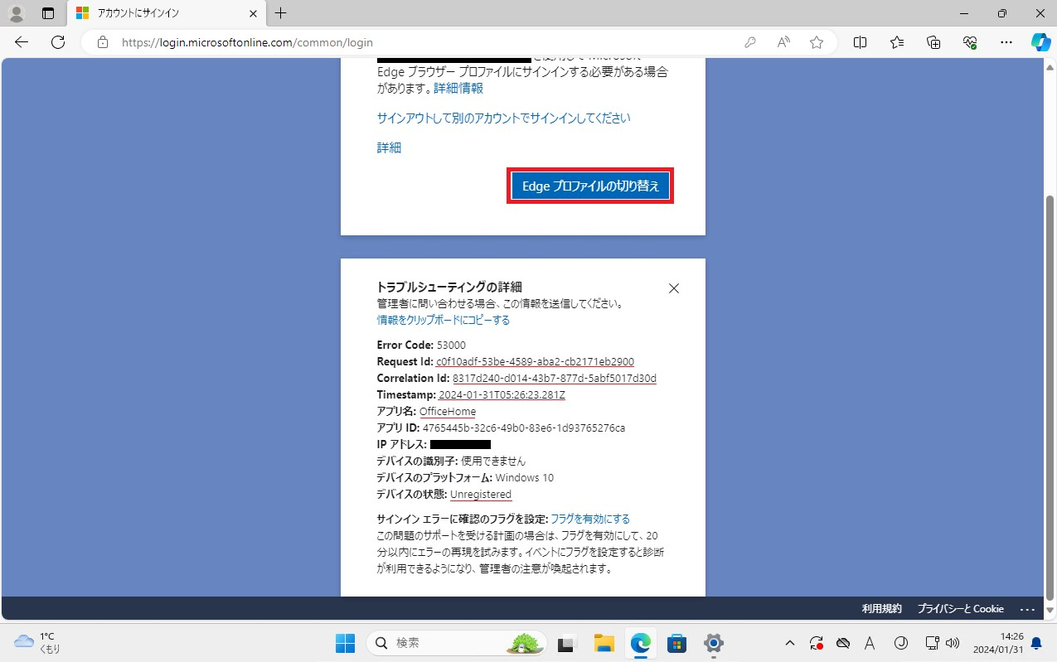This screenshot has width=1057, height=662.
Task: Open Microsoft Store from taskbar
Action: pos(676,643)
